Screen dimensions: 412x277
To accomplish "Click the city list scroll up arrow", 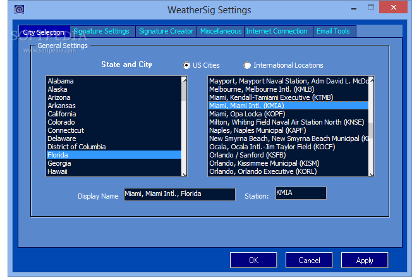I will pyautogui.click(x=372, y=80).
